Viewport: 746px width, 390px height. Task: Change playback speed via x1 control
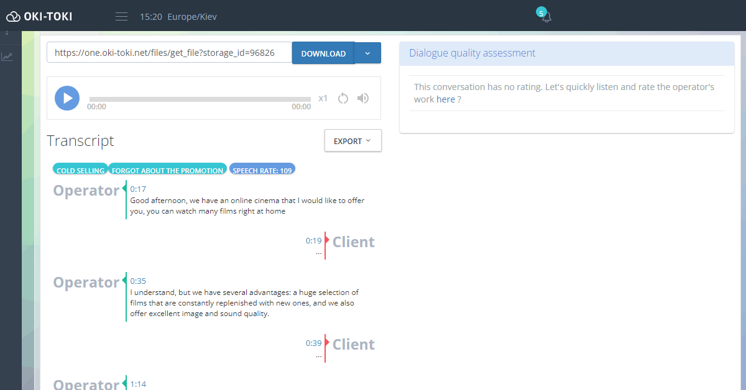tap(323, 98)
